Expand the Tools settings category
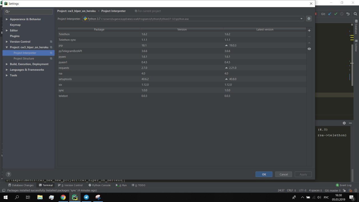359x202 pixels. (x=7, y=75)
